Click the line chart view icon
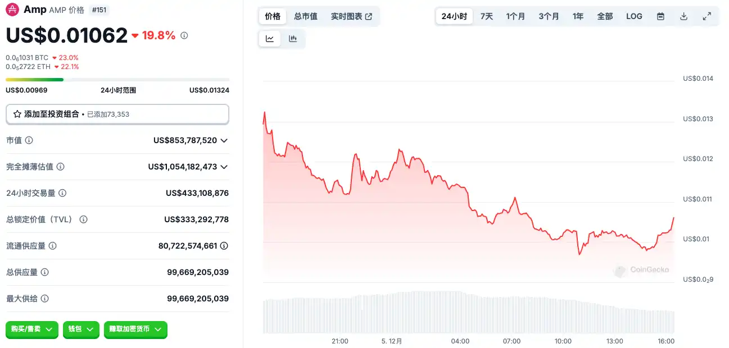Viewport: 729px width, 348px height. pyautogui.click(x=270, y=39)
